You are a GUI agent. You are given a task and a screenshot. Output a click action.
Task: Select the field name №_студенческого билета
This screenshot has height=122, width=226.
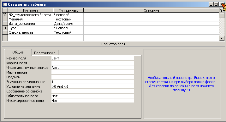[30, 15]
